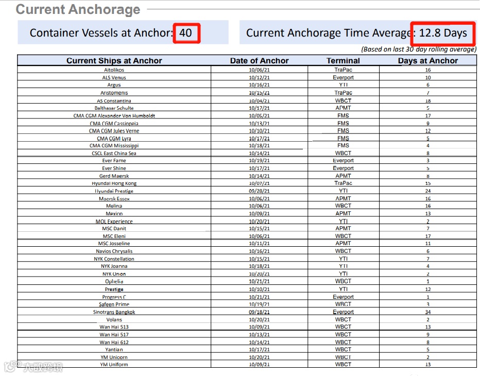This screenshot has width=480, height=376.
Task: Click anchor date 10/11/21 for MSC Josseline
Action: point(259,244)
